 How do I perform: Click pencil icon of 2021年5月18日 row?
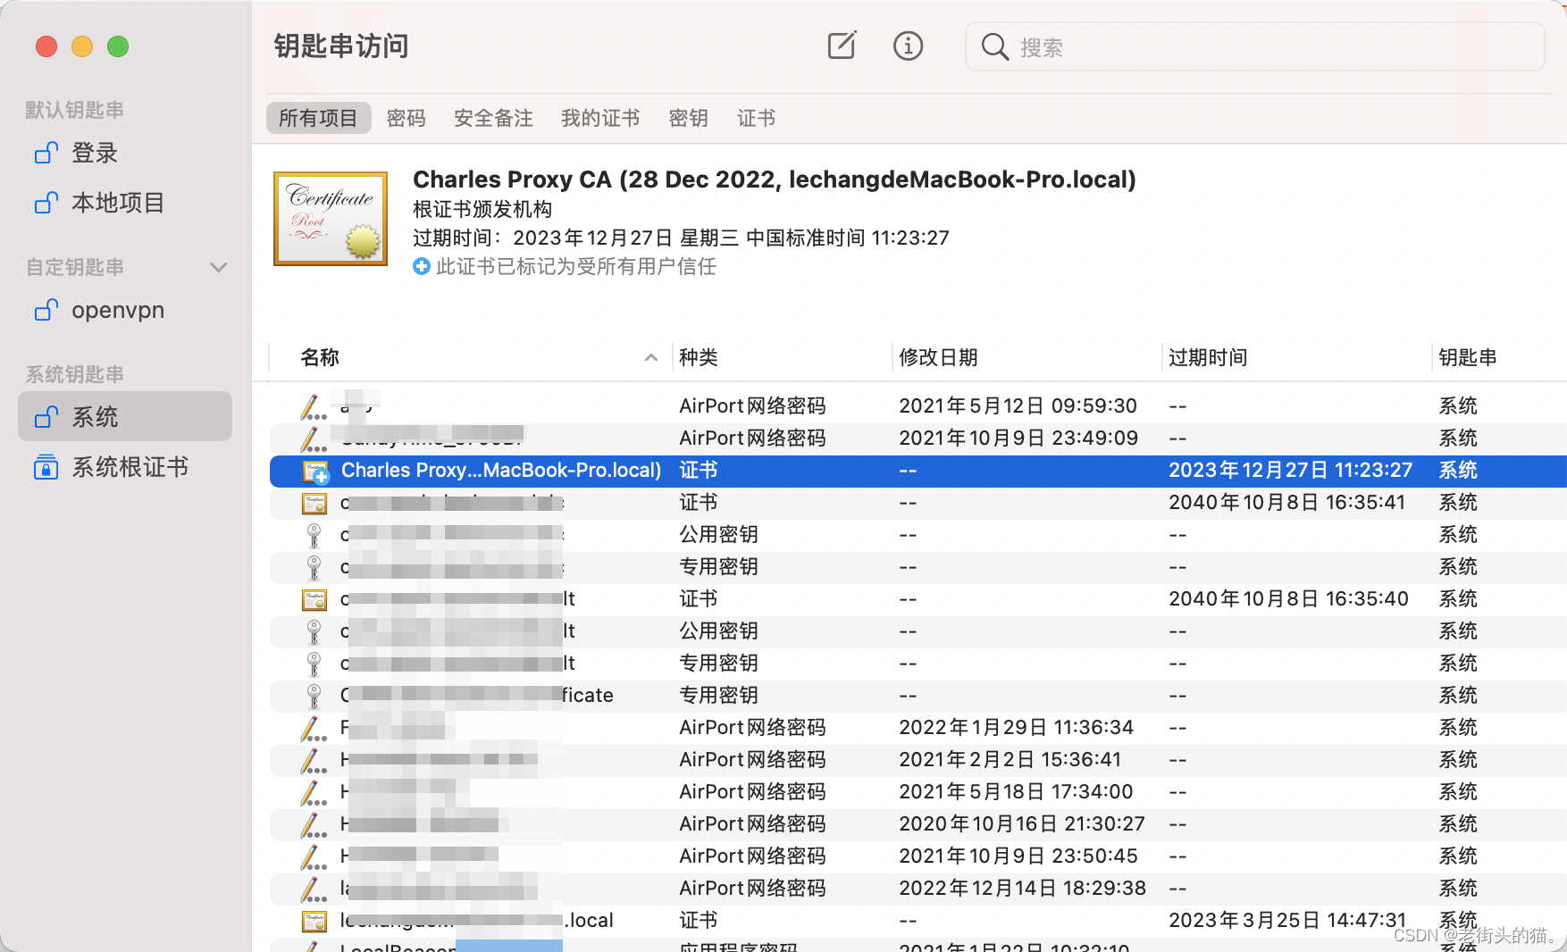pyautogui.click(x=314, y=792)
